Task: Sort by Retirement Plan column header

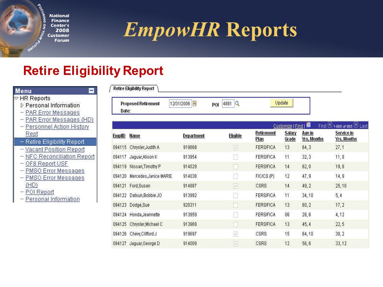Action: pos(266,136)
